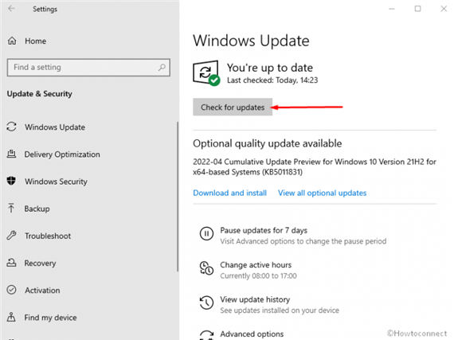The width and height of the screenshot is (454, 340).
Task: Maximize the Settings window
Action: 417,9
